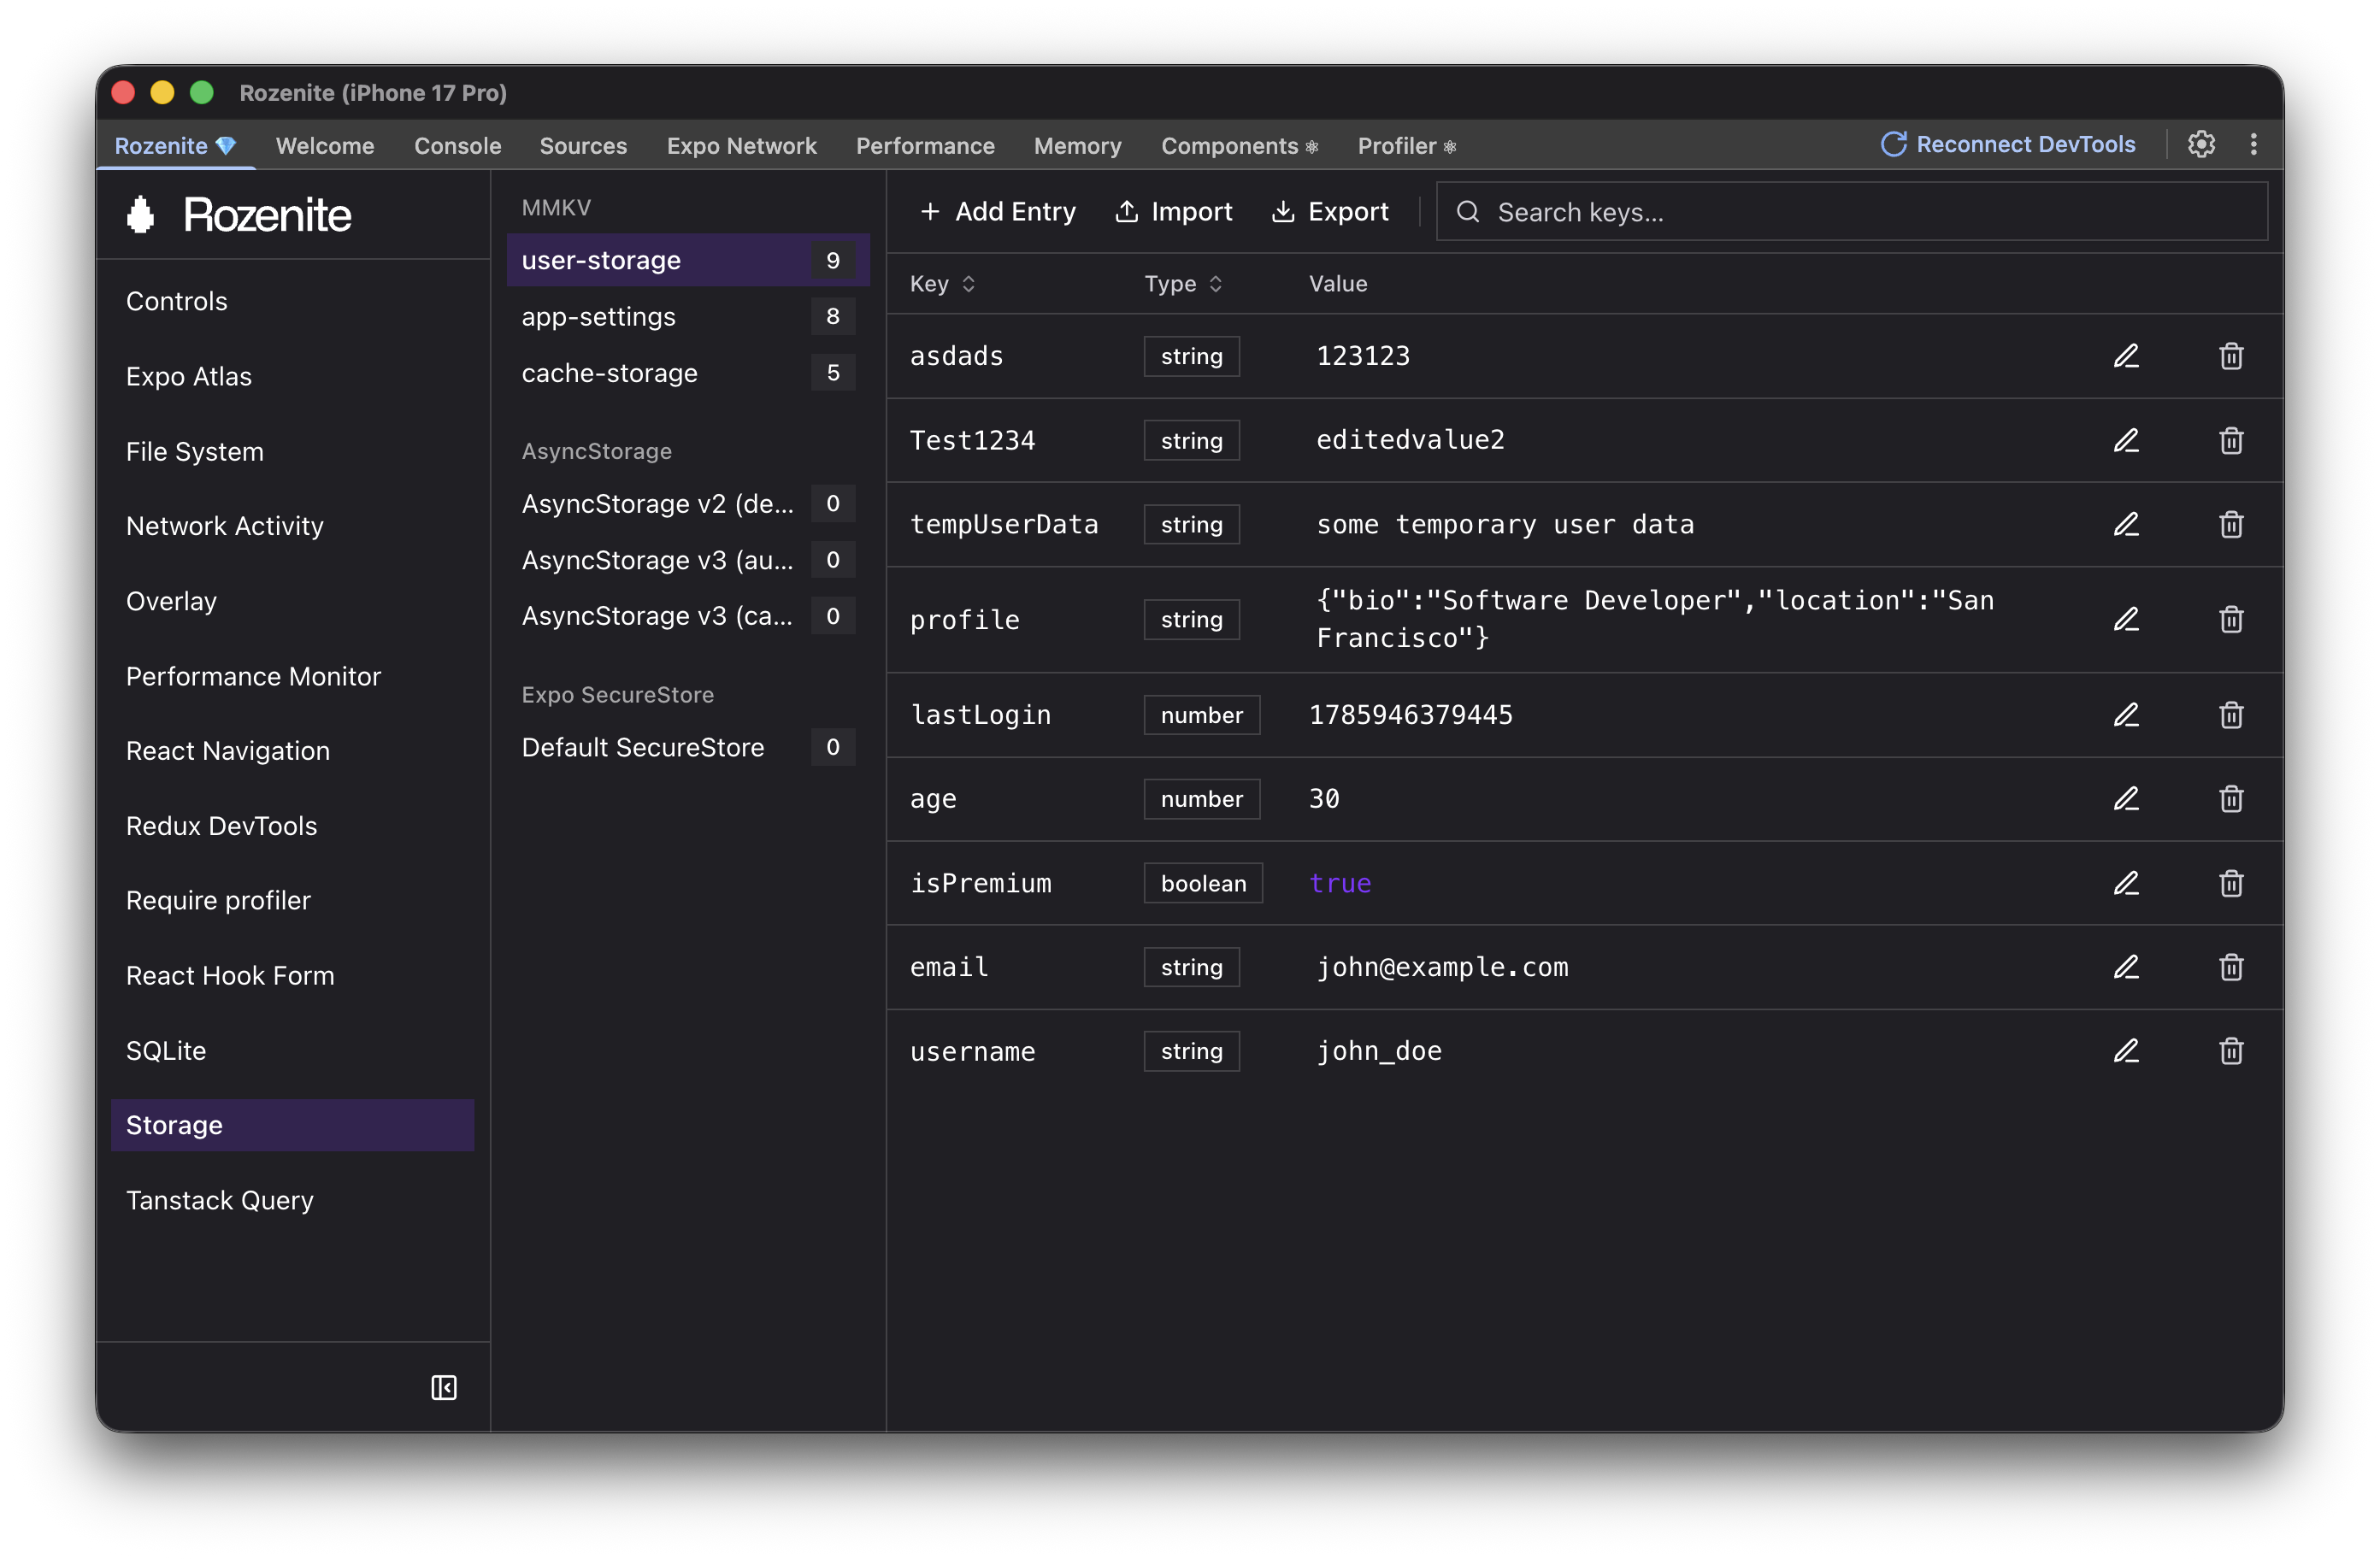Screen dimensions: 2380x1559
Task: Delete the email entry
Action: click(x=2231, y=967)
